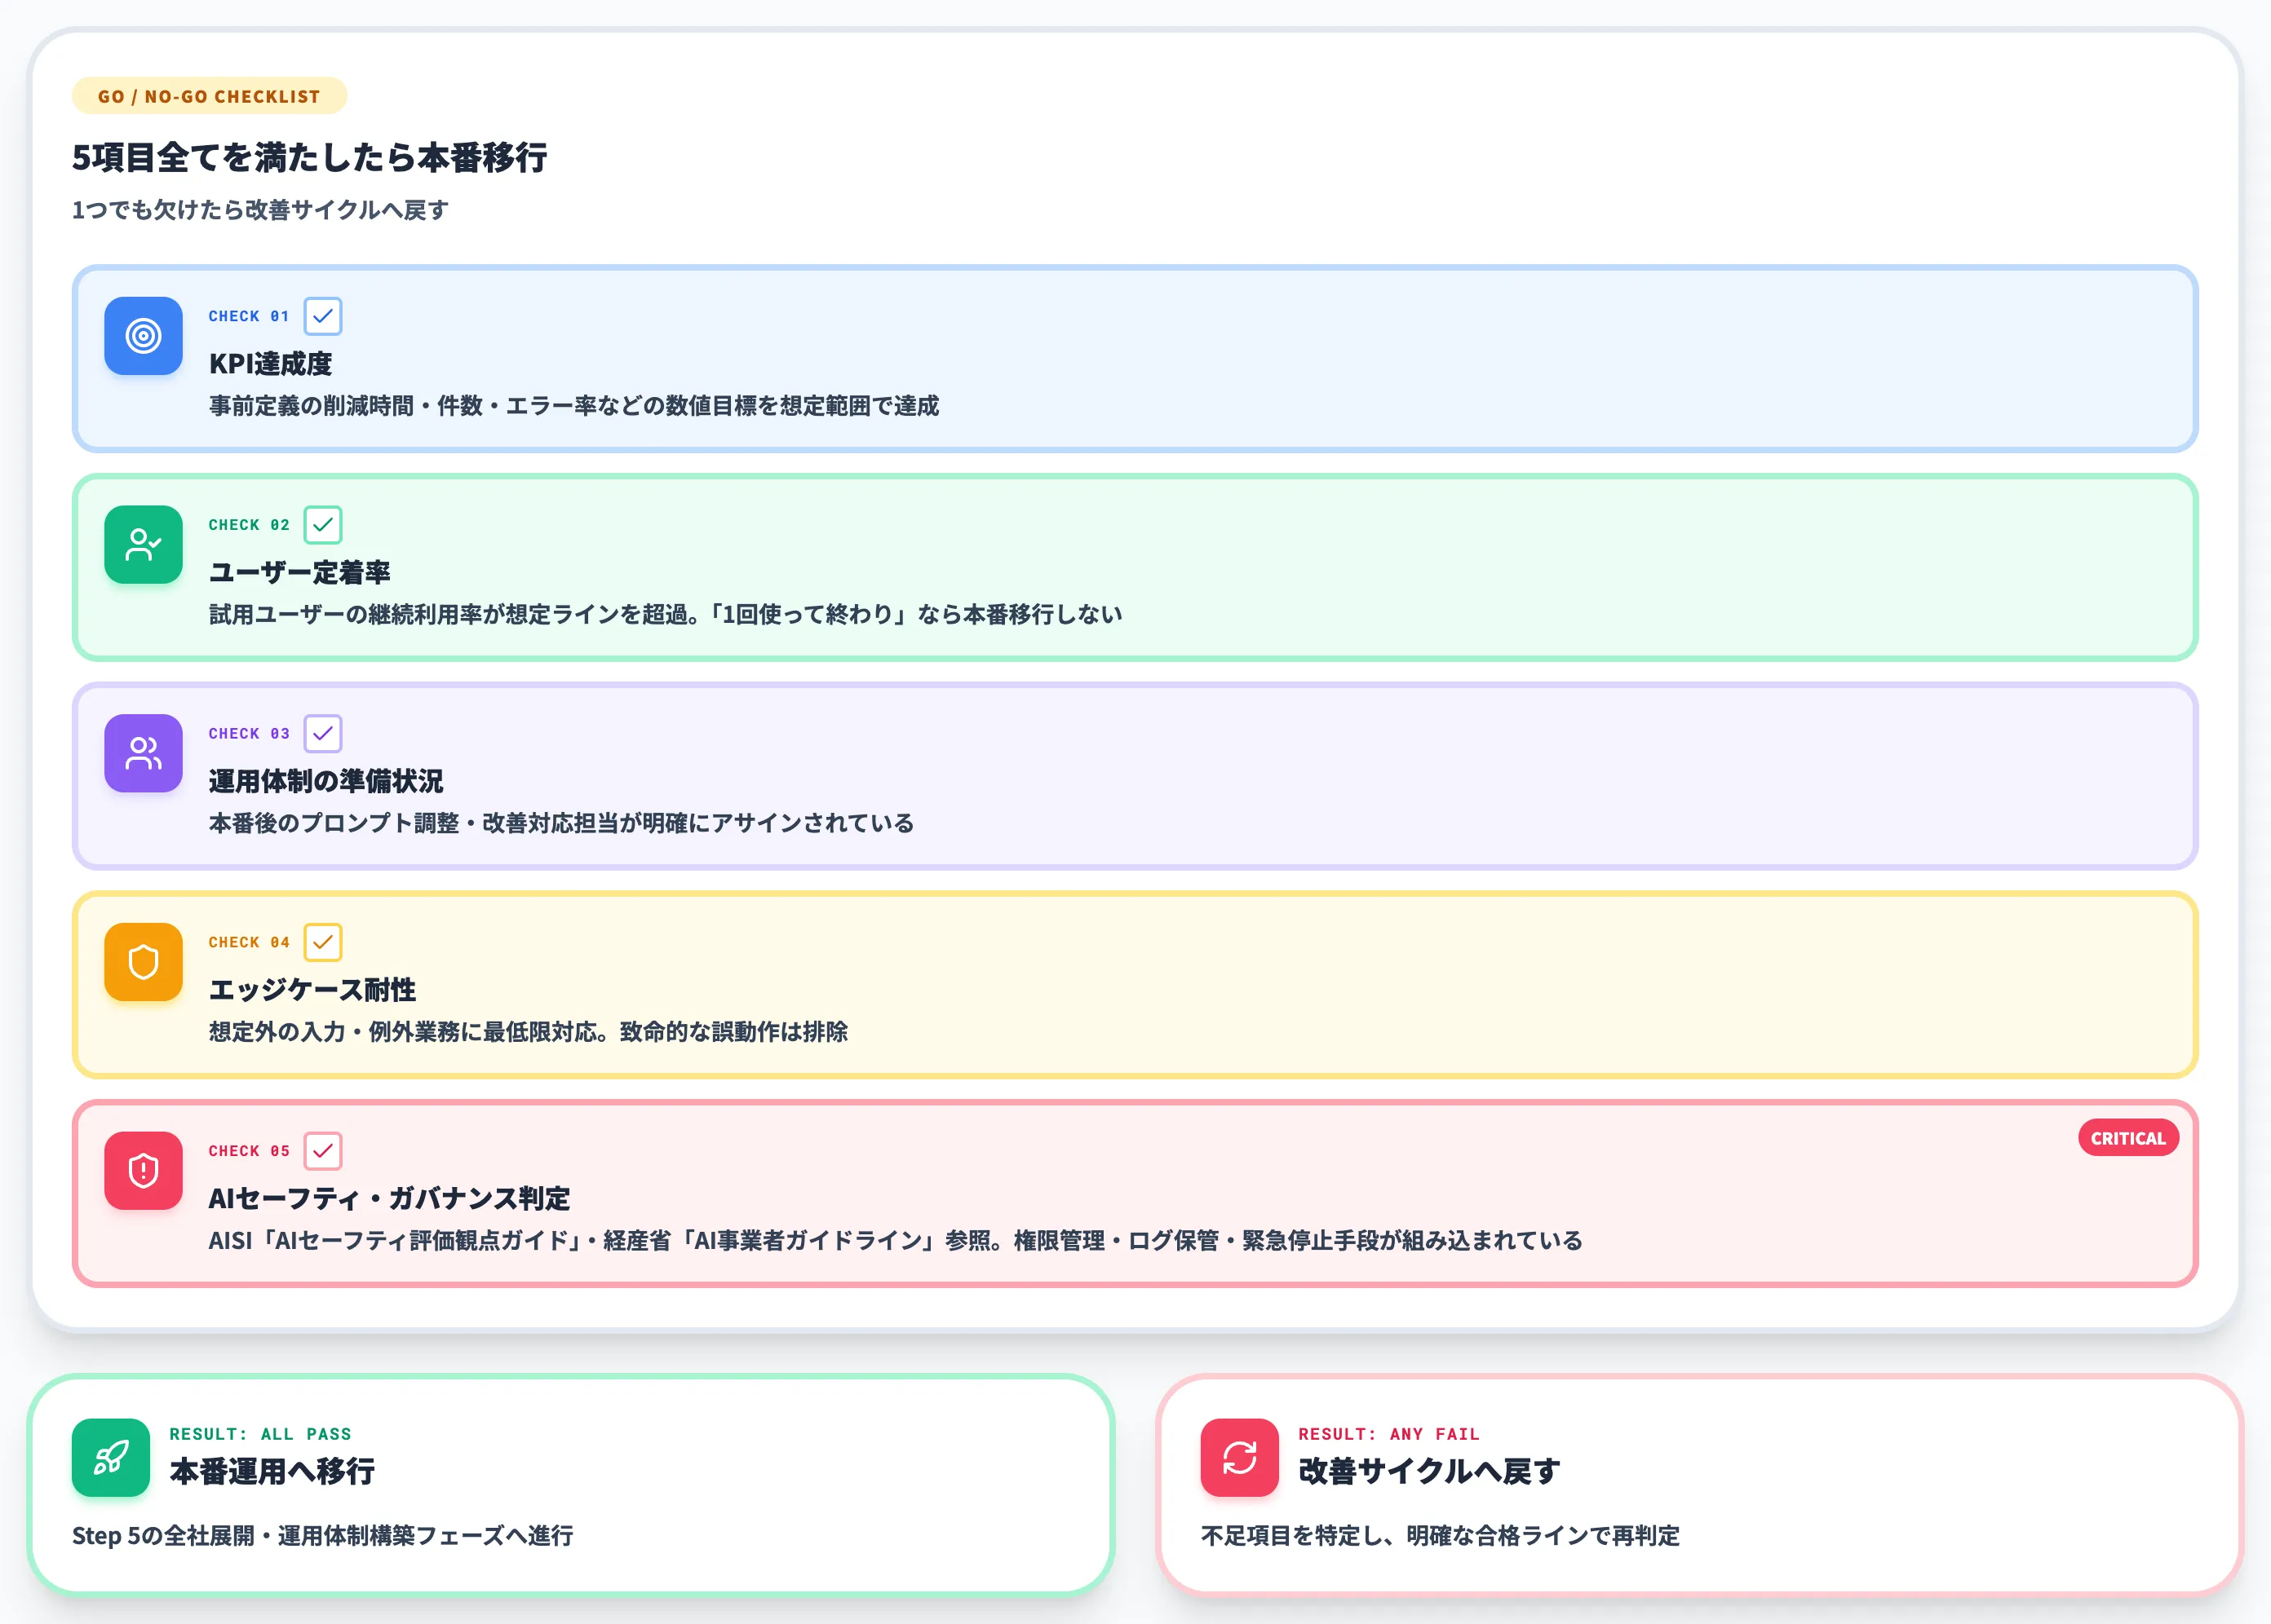This screenshot has width=2271, height=1624.
Task: Click the 改善サイクルへ戻す result title
Action: [1428, 1471]
